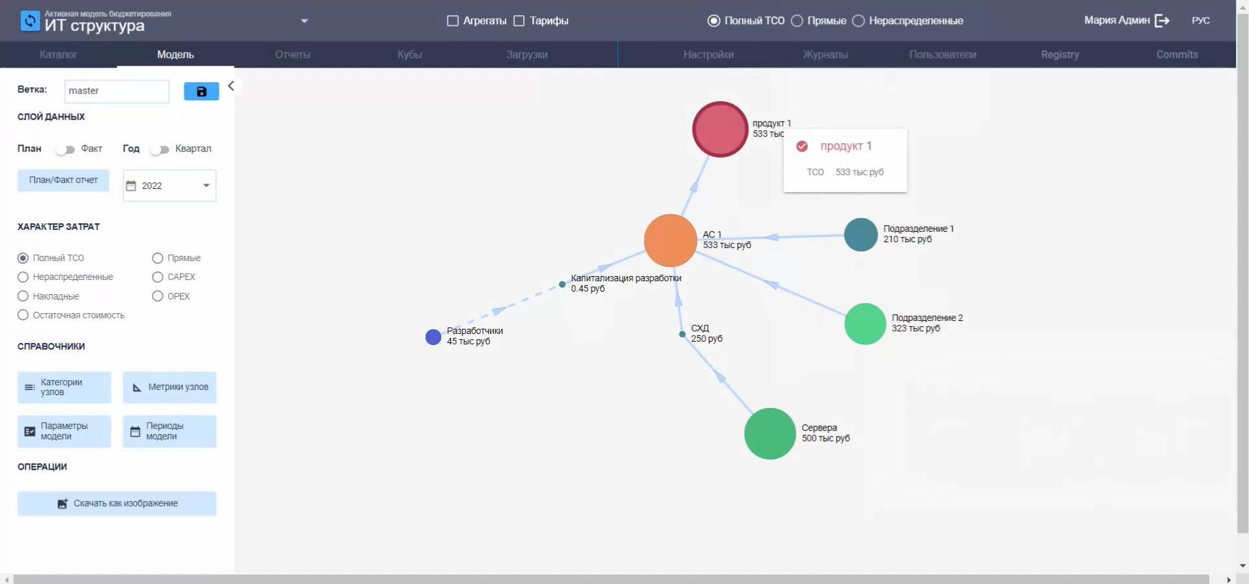Open Метрики узлов reference
The height and width of the screenshot is (584, 1249).
tap(169, 387)
